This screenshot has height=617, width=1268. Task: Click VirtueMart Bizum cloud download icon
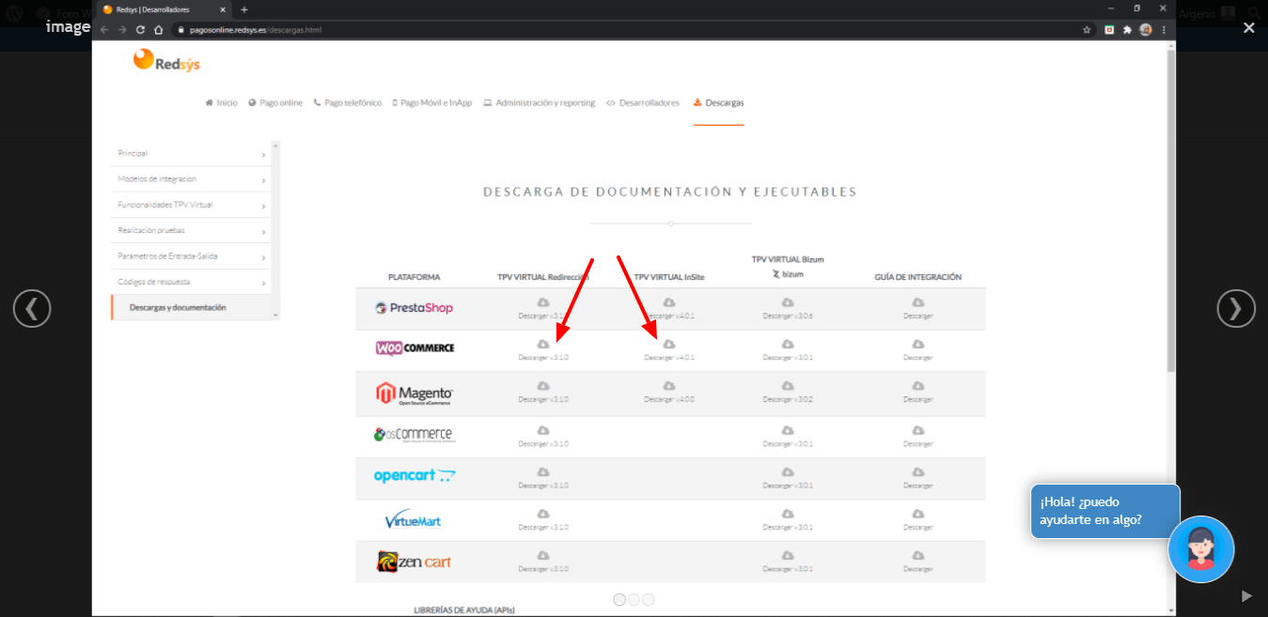[788, 514]
